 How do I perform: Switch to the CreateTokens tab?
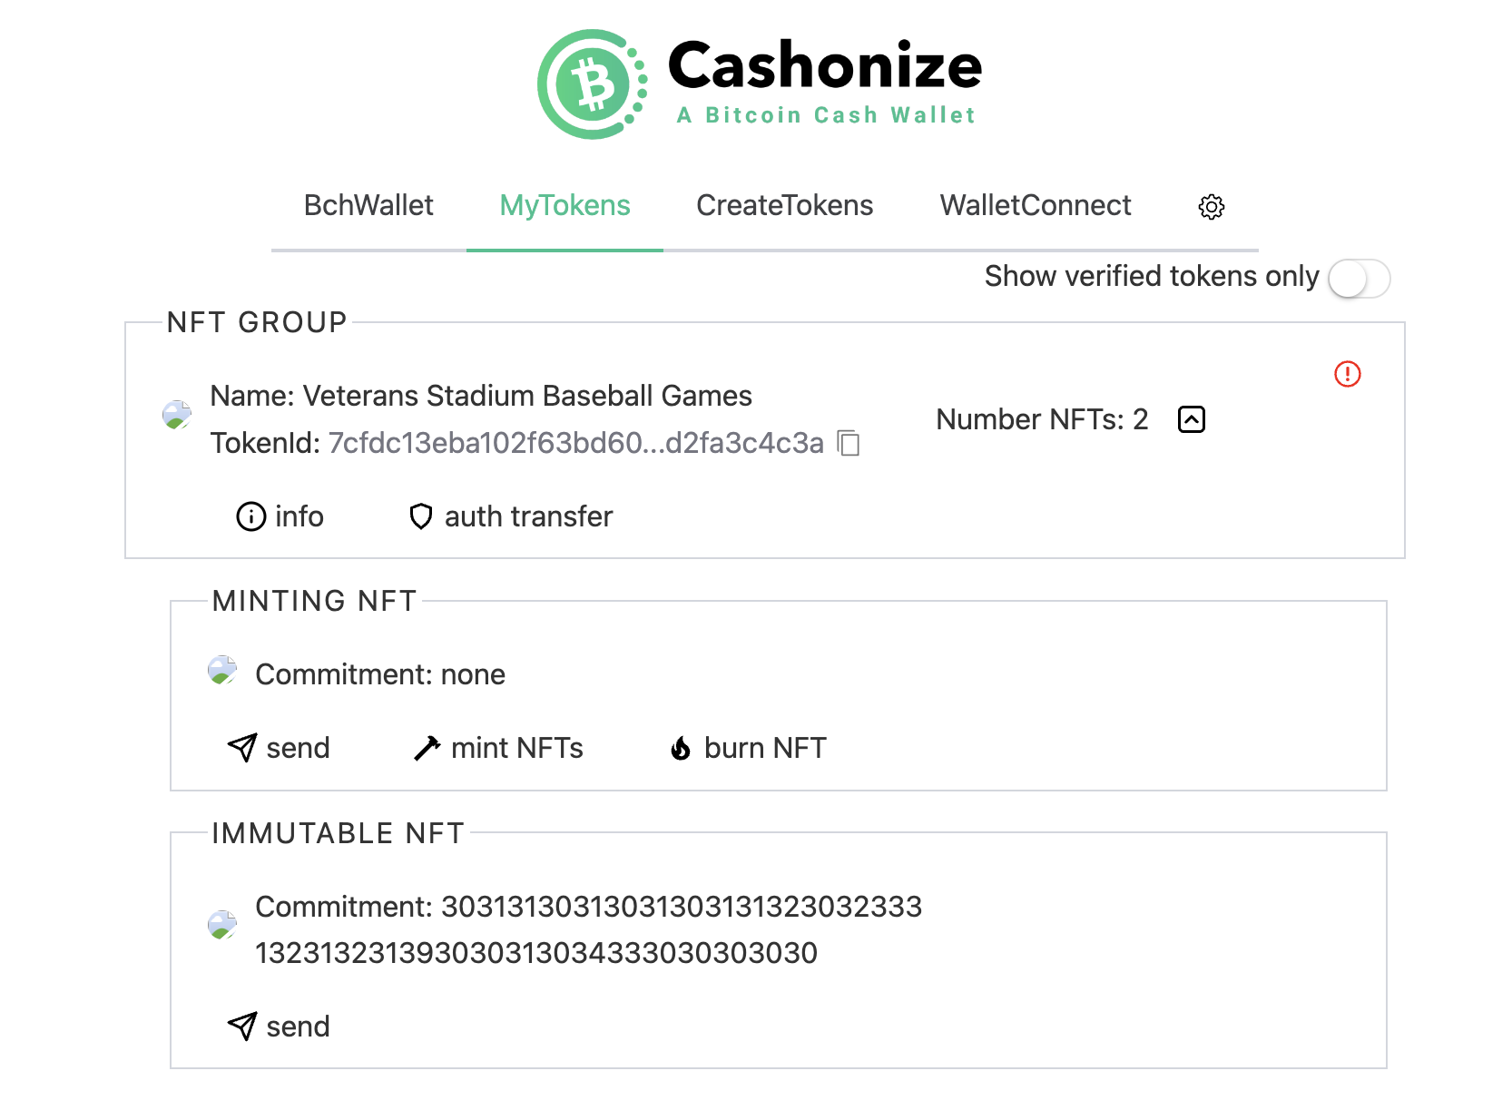tap(784, 206)
